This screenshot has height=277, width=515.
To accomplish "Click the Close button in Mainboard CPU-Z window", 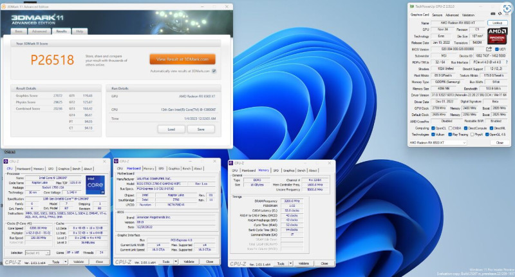I will click(209, 262).
